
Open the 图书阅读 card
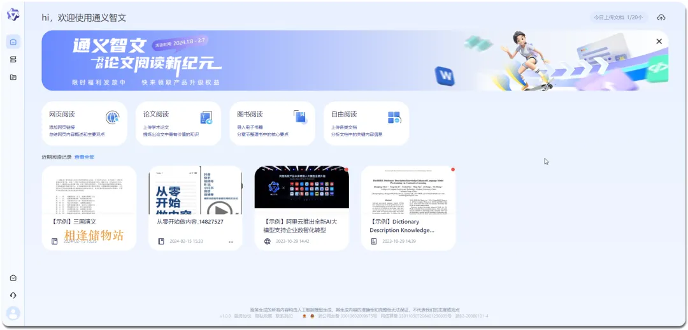click(x=273, y=124)
